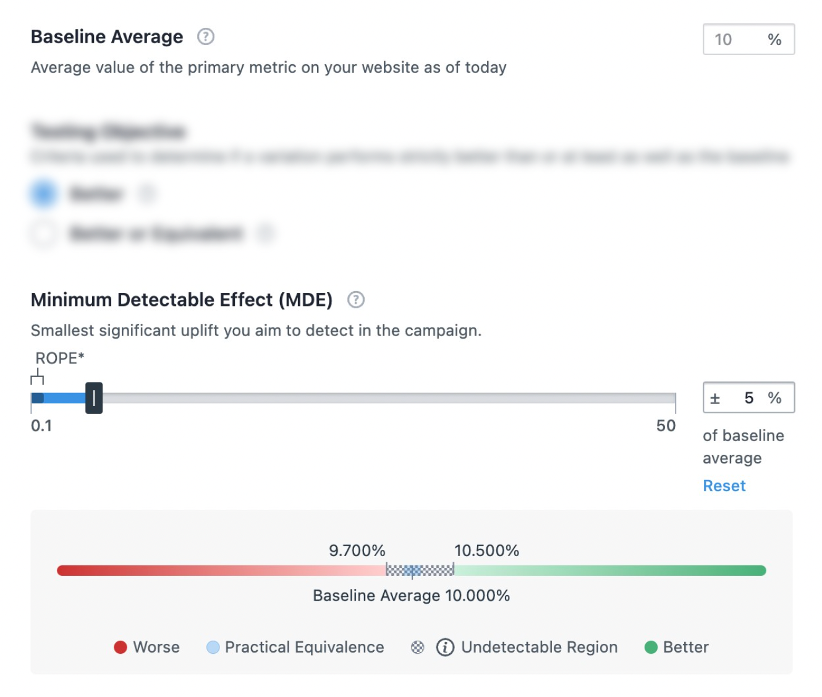Image resolution: width=822 pixels, height=697 pixels.
Task: Click the hatched Undetectable Region legend swatch
Action: pyautogui.click(x=418, y=647)
